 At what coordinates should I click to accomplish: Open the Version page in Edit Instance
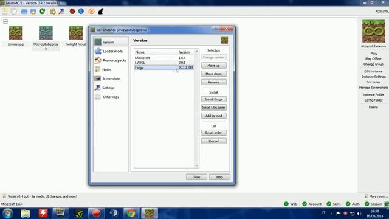[111, 42]
